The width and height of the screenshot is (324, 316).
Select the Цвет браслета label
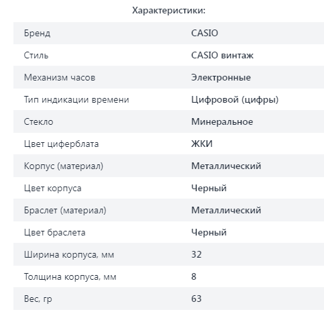tap(54, 232)
